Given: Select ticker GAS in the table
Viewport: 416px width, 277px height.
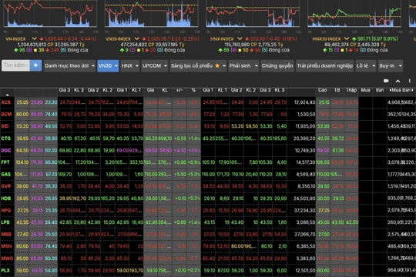Looking at the screenshot, I should tap(6, 174).
